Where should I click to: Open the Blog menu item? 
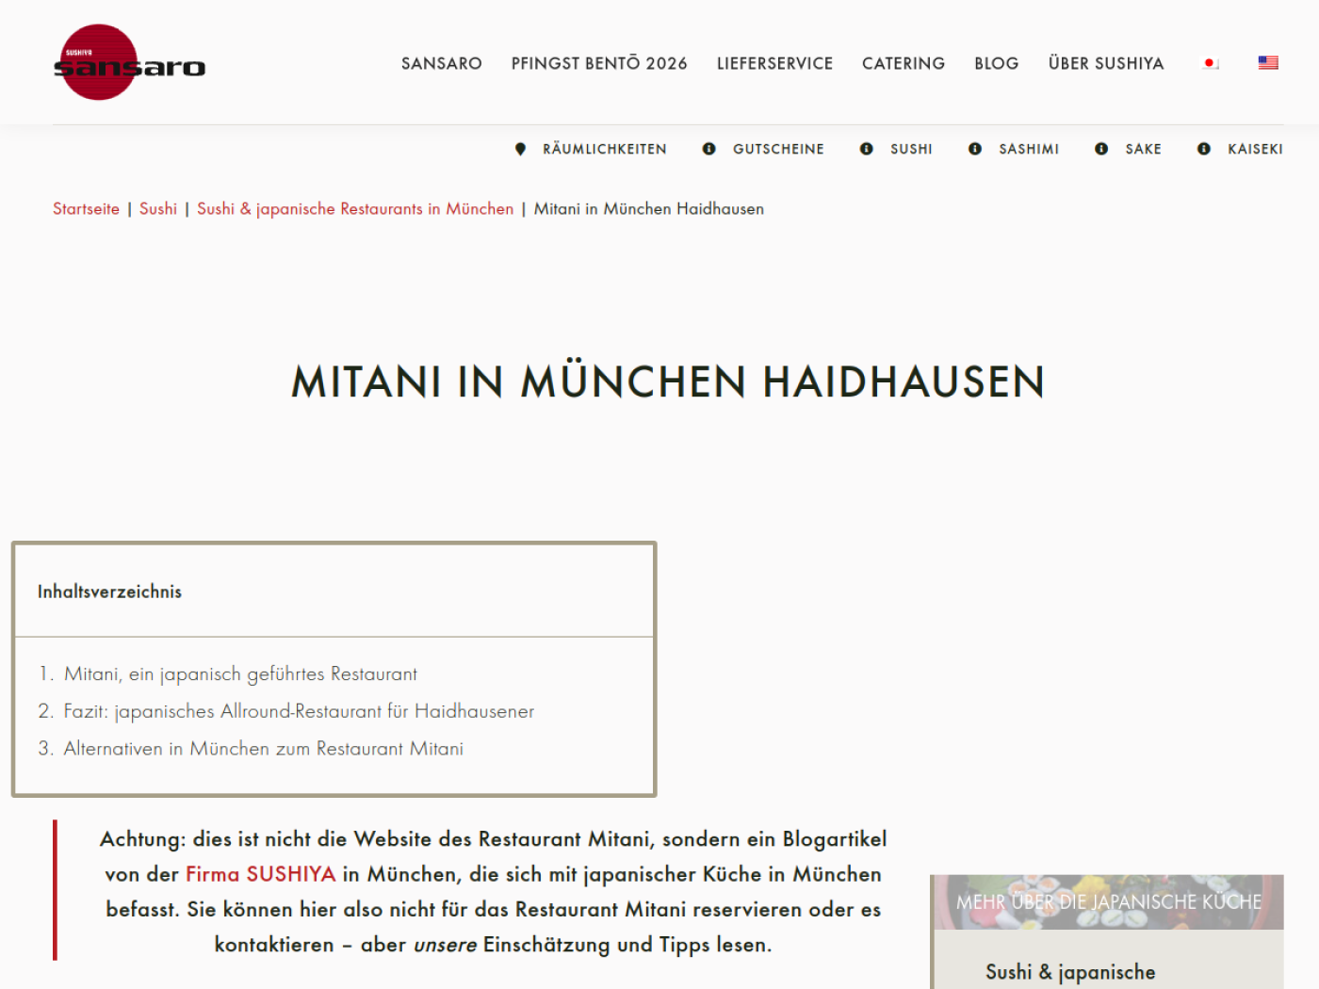click(997, 63)
